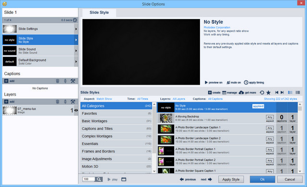Add style to favorites with star icon
307x187 pixels.
[x=268, y=92]
